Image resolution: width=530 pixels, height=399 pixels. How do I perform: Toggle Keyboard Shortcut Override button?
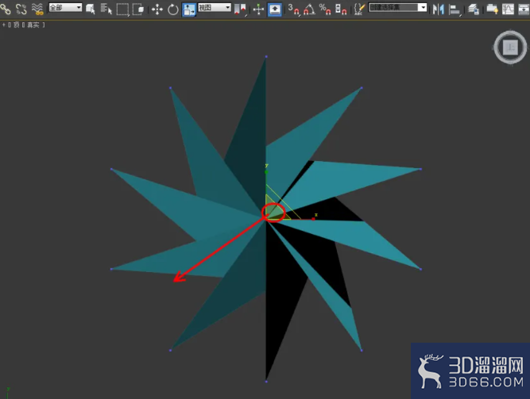point(275,9)
